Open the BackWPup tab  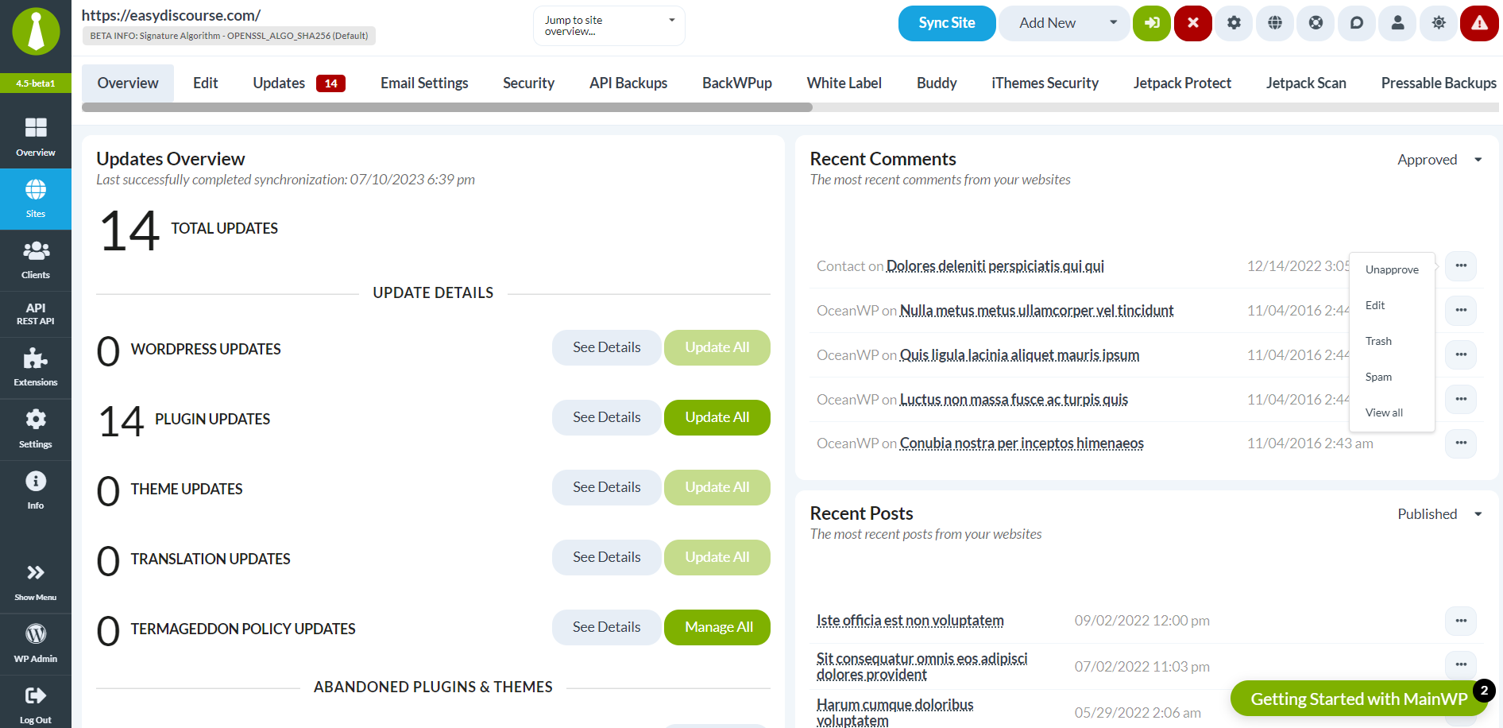737,83
